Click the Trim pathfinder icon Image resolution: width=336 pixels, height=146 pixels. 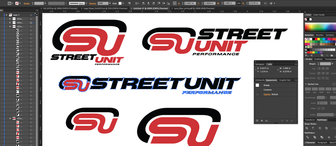[315, 137]
